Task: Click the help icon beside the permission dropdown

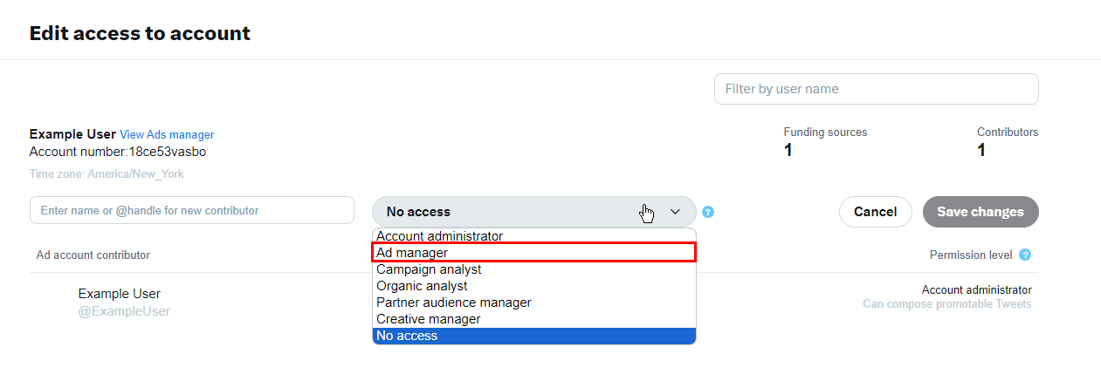Action: tap(708, 212)
